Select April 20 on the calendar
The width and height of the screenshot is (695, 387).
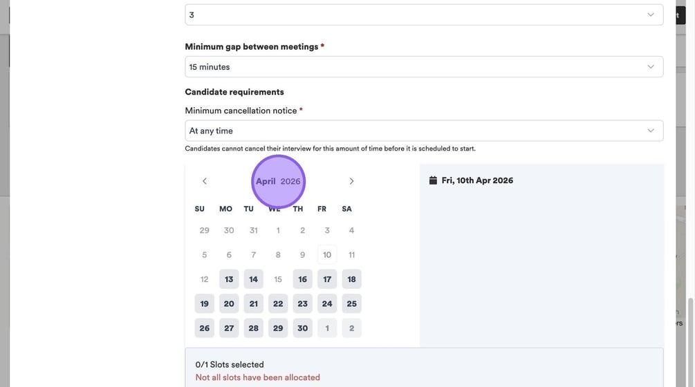(x=229, y=303)
